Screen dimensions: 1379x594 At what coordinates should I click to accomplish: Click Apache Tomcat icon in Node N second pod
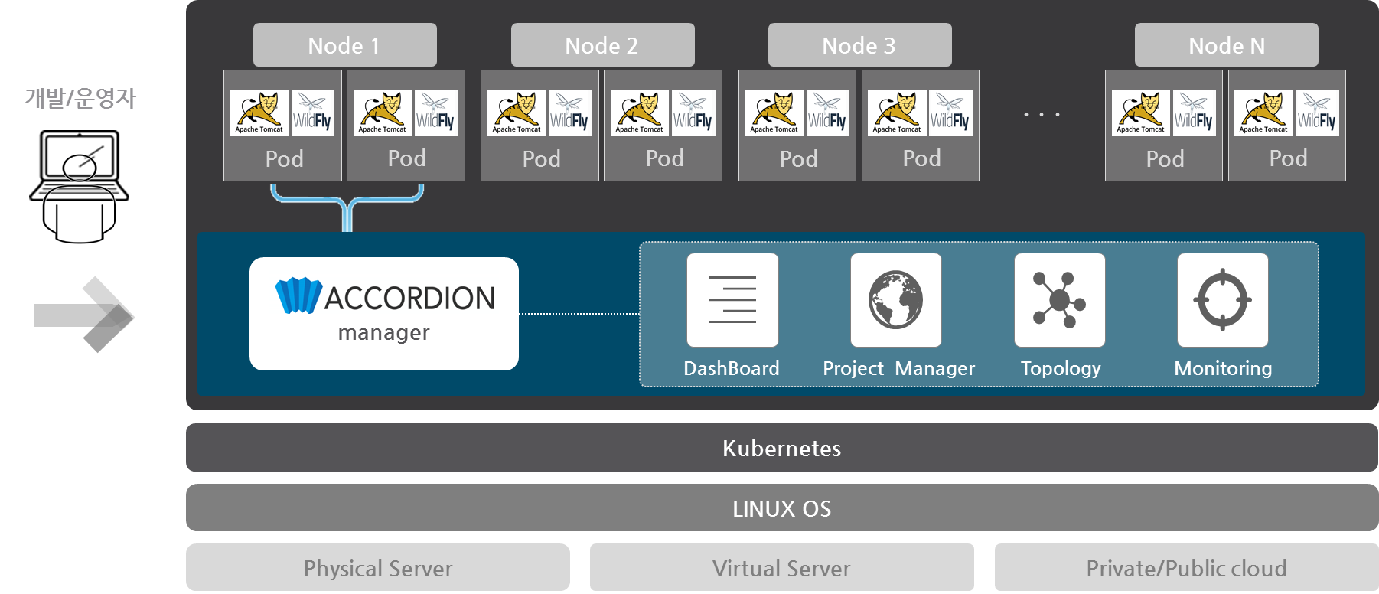pyautogui.click(x=1263, y=113)
